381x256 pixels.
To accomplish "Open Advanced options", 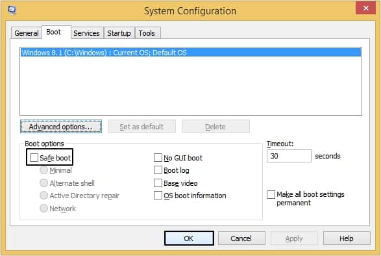I will pyautogui.click(x=61, y=127).
